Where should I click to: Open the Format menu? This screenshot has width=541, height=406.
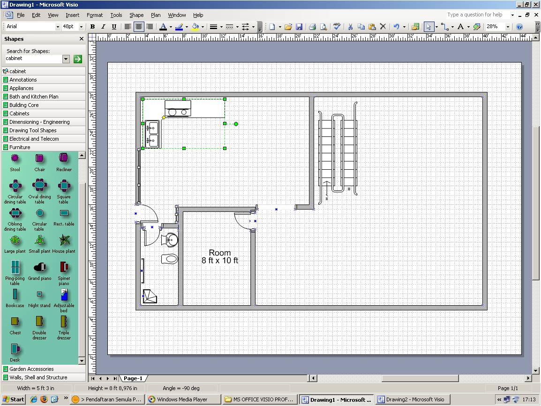click(x=95, y=15)
